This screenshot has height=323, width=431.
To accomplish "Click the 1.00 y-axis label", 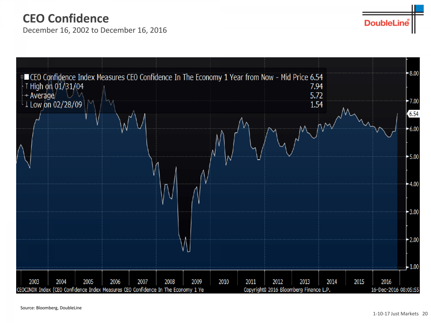I will [x=414, y=267].
